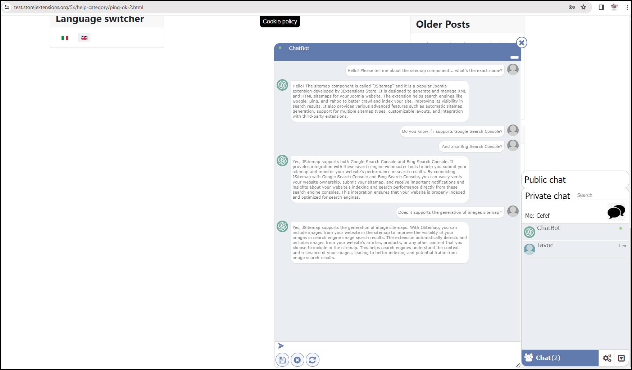Click the 'Does it supports the generation of images sitemap' message
This screenshot has height=370, width=632.
[x=450, y=212]
